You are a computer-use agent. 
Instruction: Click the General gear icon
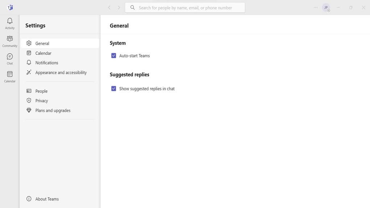(x=29, y=43)
